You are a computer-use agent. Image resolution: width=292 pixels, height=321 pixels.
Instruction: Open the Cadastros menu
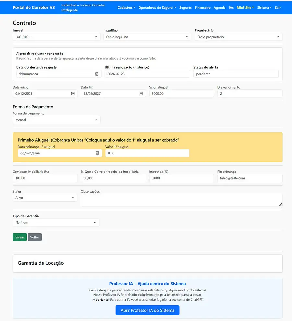(x=126, y=8)
